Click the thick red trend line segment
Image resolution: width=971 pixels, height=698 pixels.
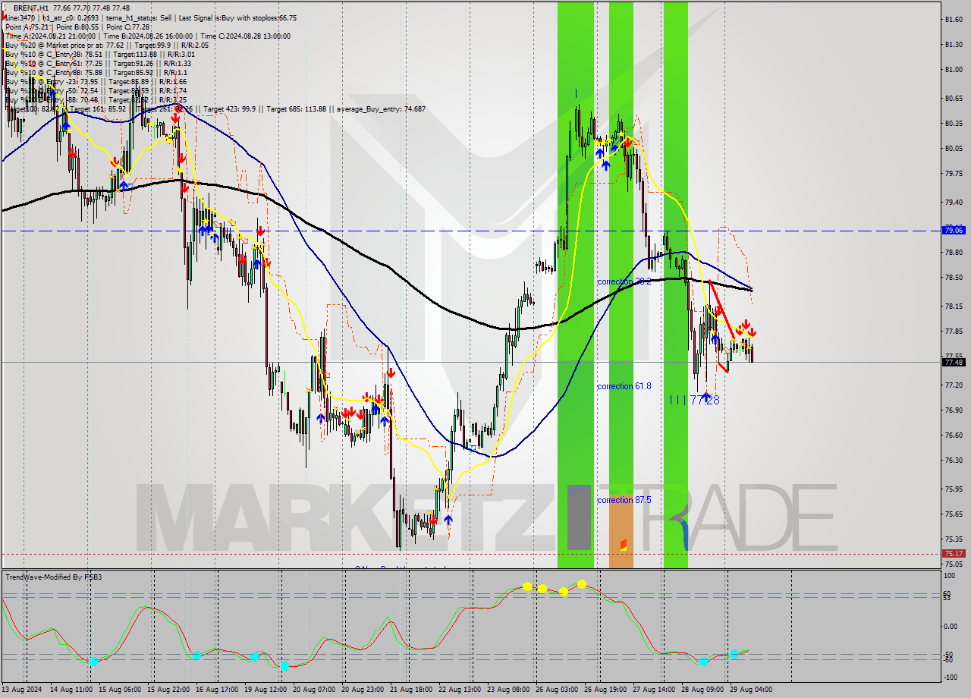[x=721, y=311]
